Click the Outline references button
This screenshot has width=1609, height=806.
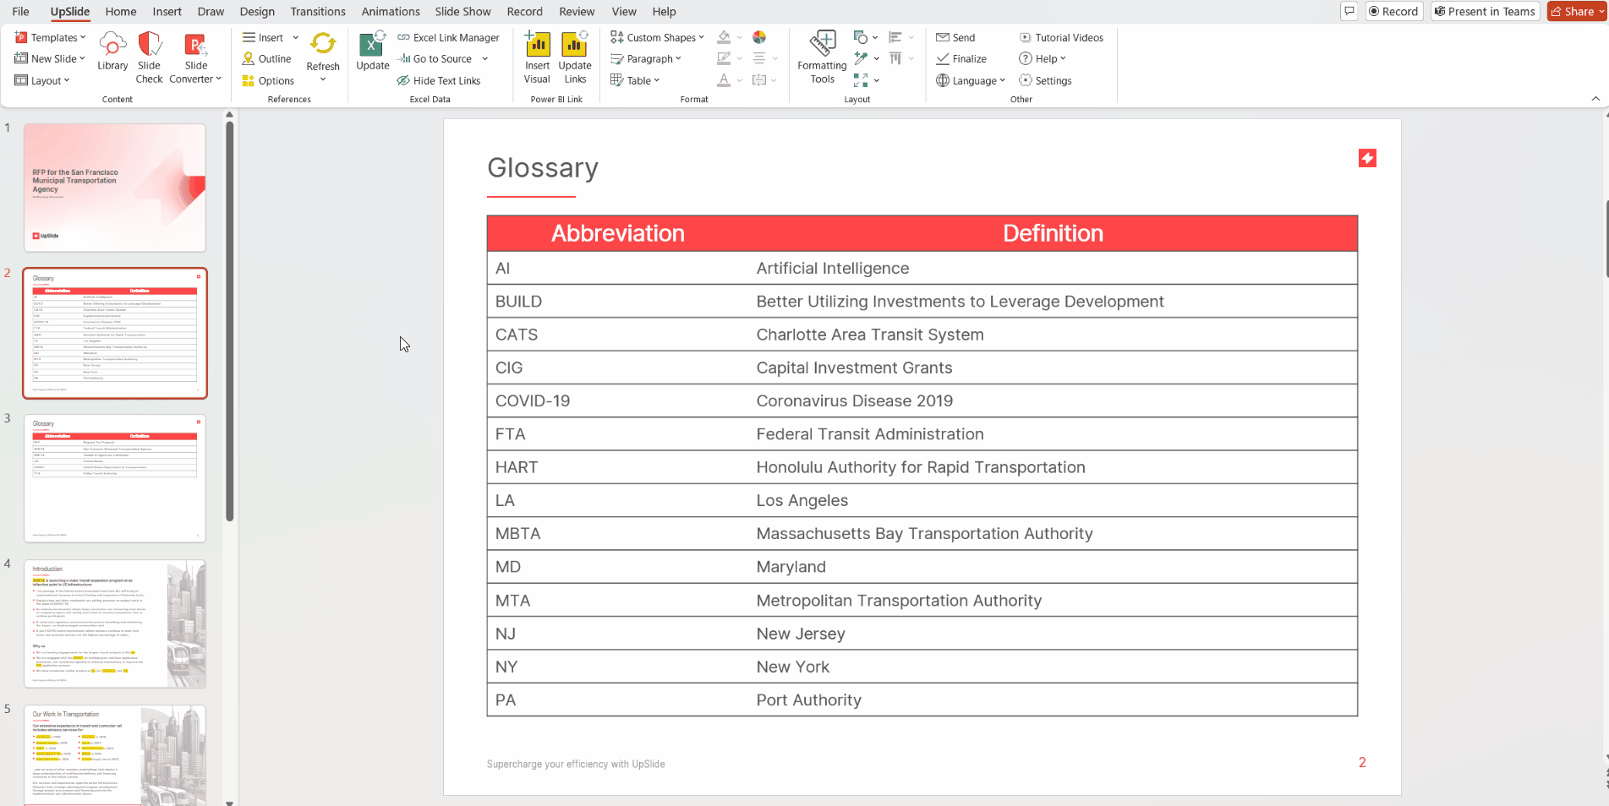point(266,58)
